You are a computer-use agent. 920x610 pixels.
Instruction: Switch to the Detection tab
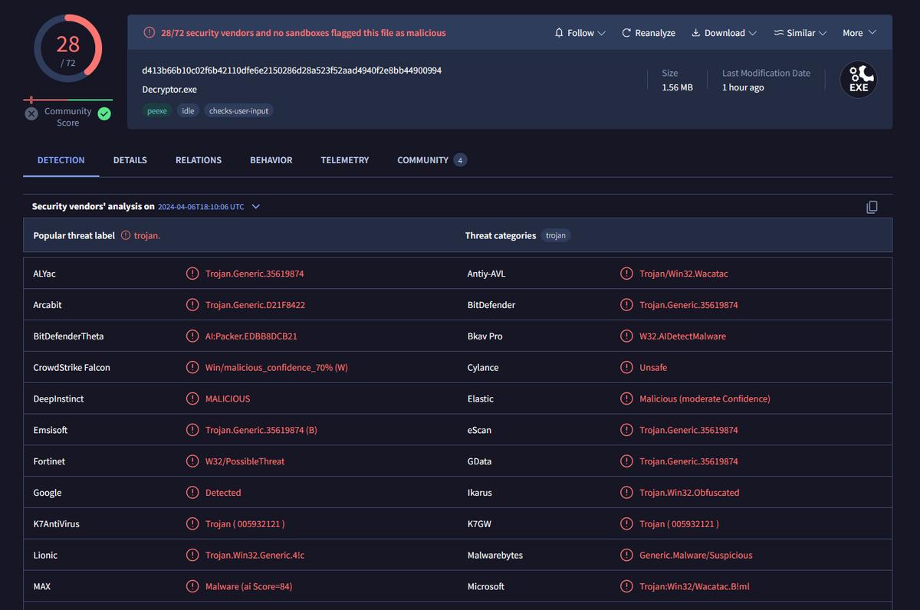[x=61, y=160]
